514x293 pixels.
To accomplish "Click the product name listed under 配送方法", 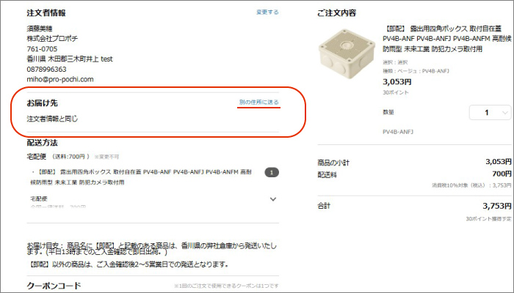I will [141, 177].
